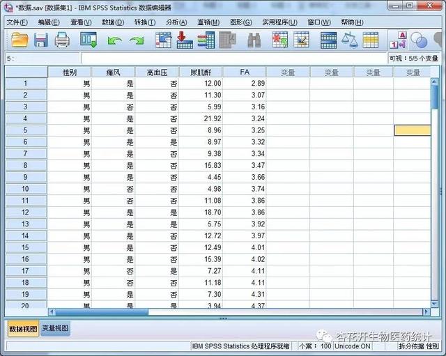The width and height of the screenshot is (446, 356).
Task: Click the vertical scrollbar thumb
Action: click(x=434, y=96)
